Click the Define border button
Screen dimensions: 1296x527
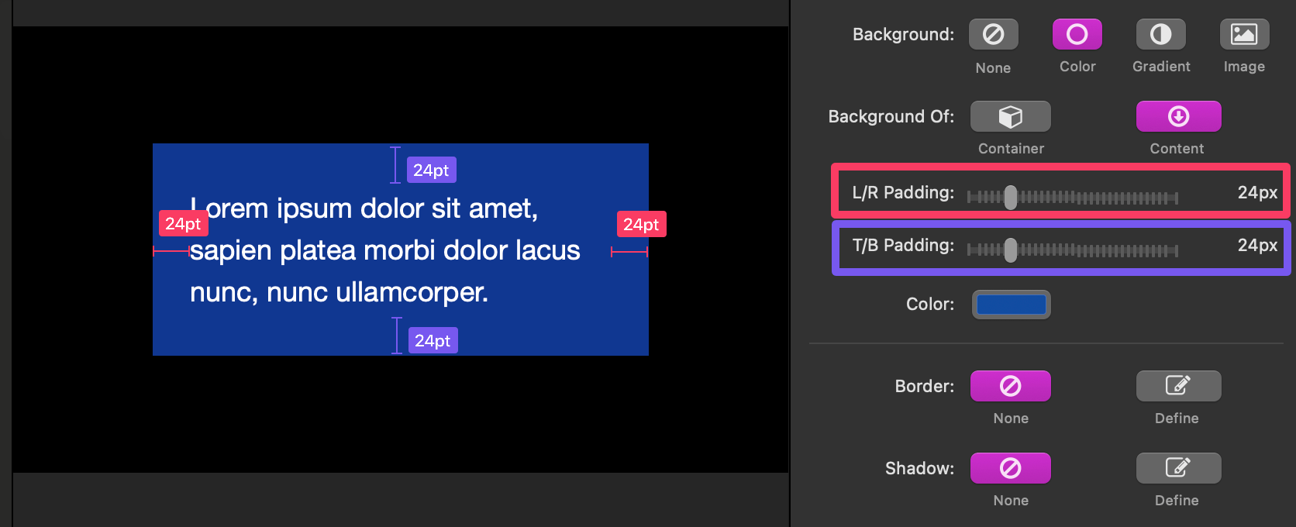coord(1178,386)
